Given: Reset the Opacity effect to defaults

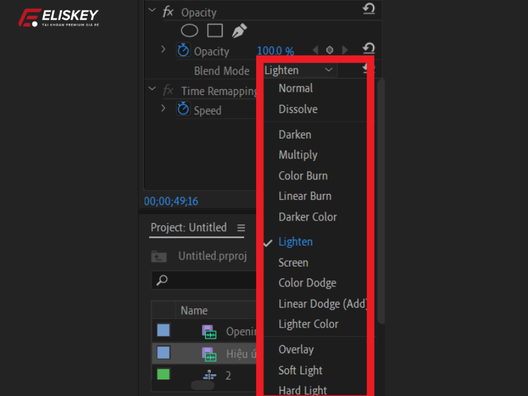Looking at the screenshot, I should tap(368, 9).
